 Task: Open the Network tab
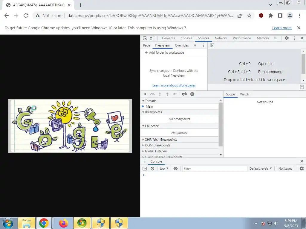pos(221,38)
